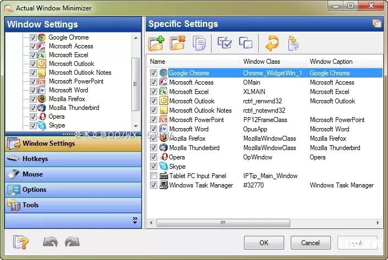Click the tree scroll down arrow
This screenshot has height=260, width=388.
coord(136,126)
